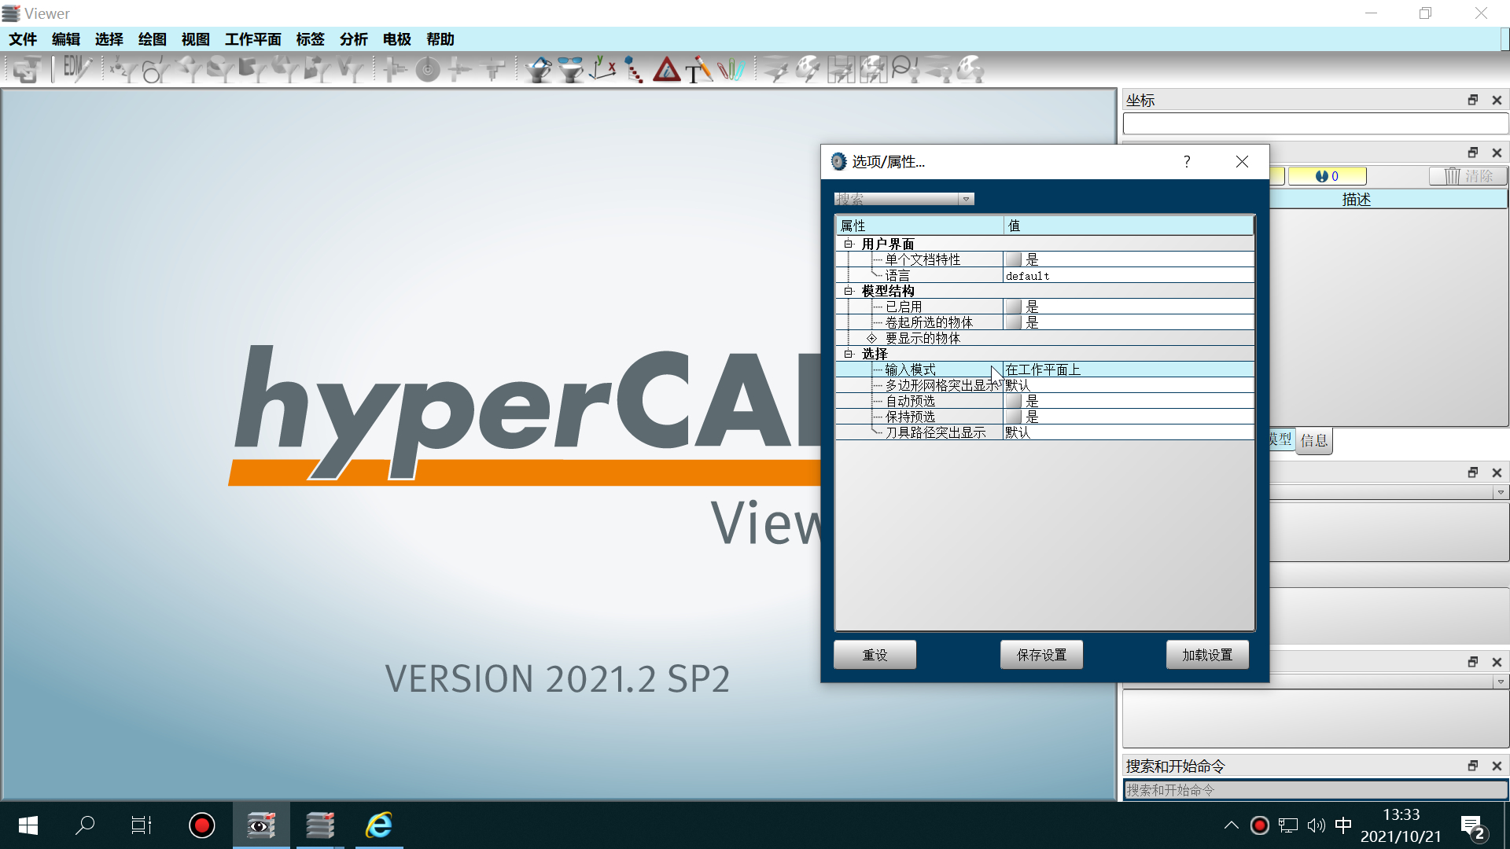This screenshot has height=849, width=1510.
Task: Open the 工作平面 menu
Action: coord(252,39)
